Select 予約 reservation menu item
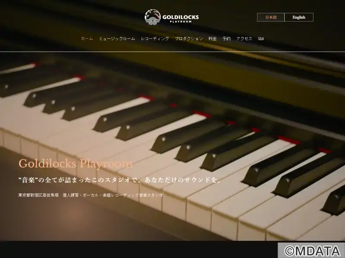Image resolution: width=345 pixels, height=258 pixels. pyautogui.click(x=226, y=39)
